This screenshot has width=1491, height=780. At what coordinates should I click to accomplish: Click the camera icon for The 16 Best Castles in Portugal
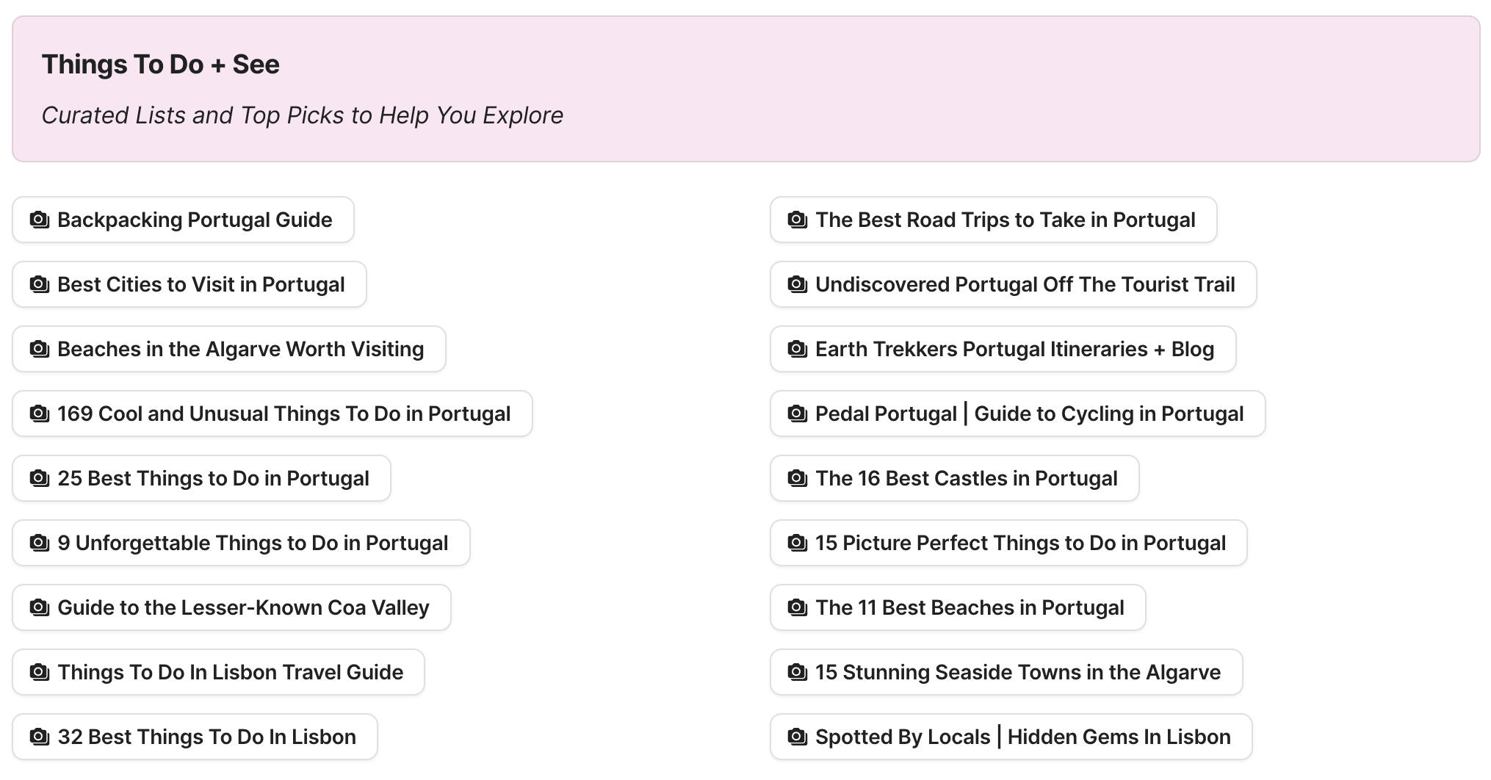796,478
